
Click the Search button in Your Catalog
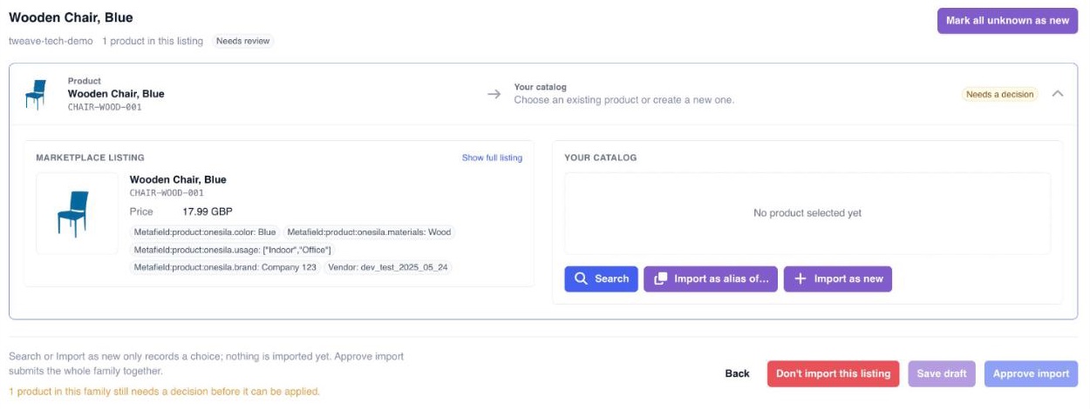601,278
